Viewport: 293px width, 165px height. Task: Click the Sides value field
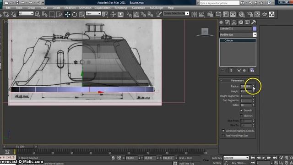coord(246,105)
